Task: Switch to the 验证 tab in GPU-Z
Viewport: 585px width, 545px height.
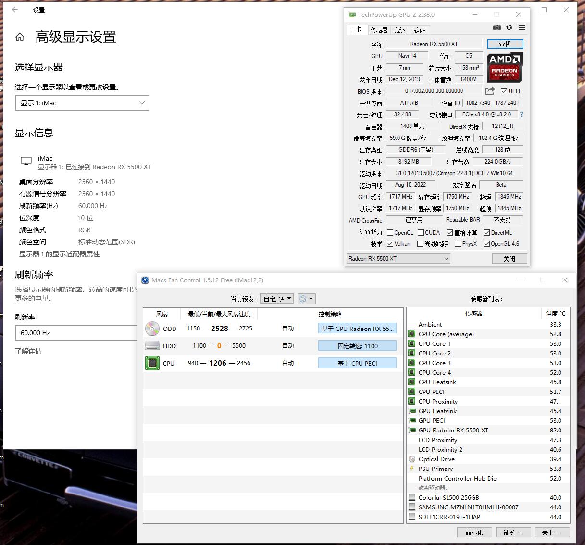Action: [419, 30]
